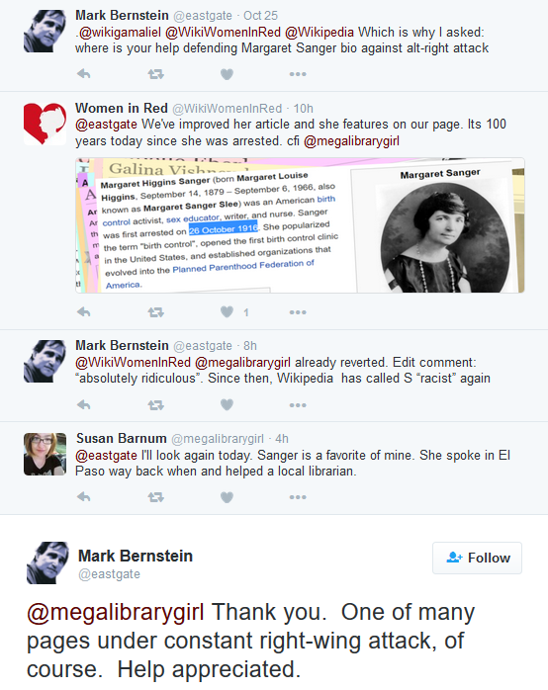This screenshot has height=690, width=548.
Task: Reply to Mark Bernstein's Oct 25 tweet
Action: (84, 74)
